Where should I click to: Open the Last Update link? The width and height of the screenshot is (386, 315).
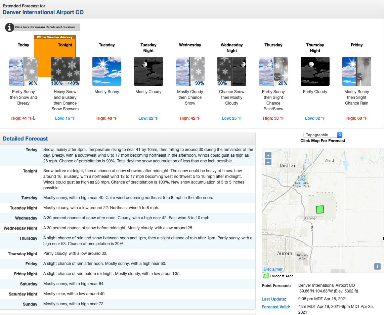pos(273,299)
